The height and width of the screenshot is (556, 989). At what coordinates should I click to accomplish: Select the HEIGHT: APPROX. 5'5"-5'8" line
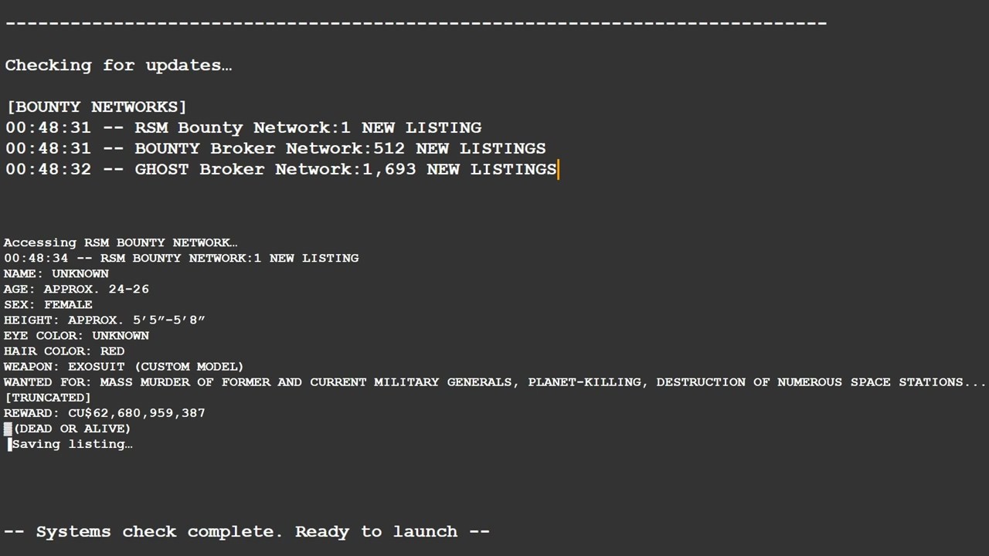click(104, 320)
